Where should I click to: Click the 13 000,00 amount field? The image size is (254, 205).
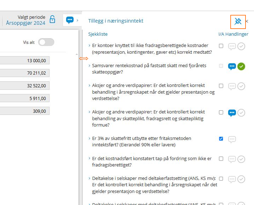24,60
